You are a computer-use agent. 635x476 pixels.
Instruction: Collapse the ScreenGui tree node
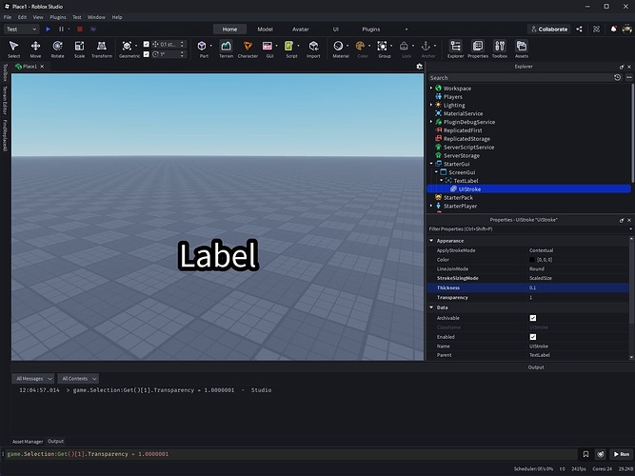[437, 172]
